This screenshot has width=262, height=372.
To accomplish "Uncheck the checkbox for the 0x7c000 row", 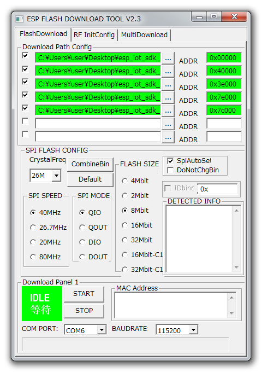I will coord(25,108).
